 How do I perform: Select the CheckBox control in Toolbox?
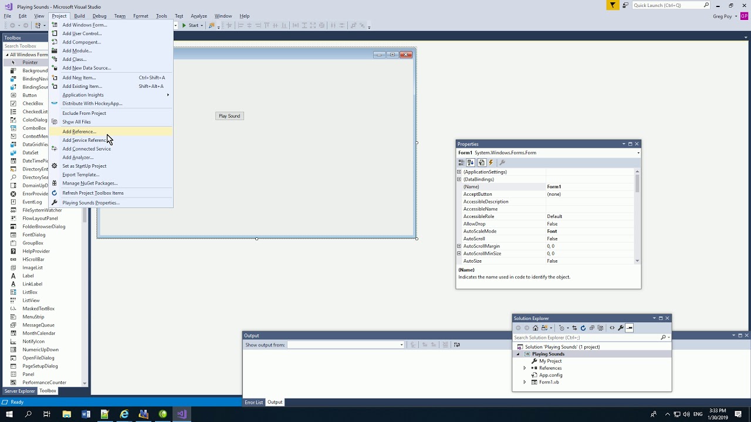click(33, 103)
